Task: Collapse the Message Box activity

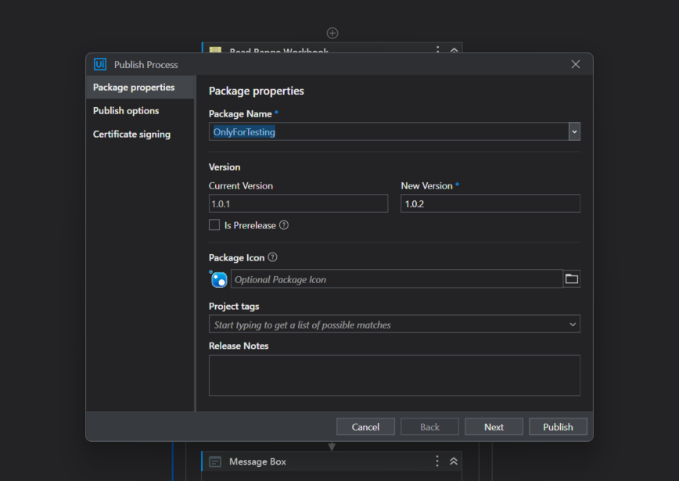Action: pos(454,461)
